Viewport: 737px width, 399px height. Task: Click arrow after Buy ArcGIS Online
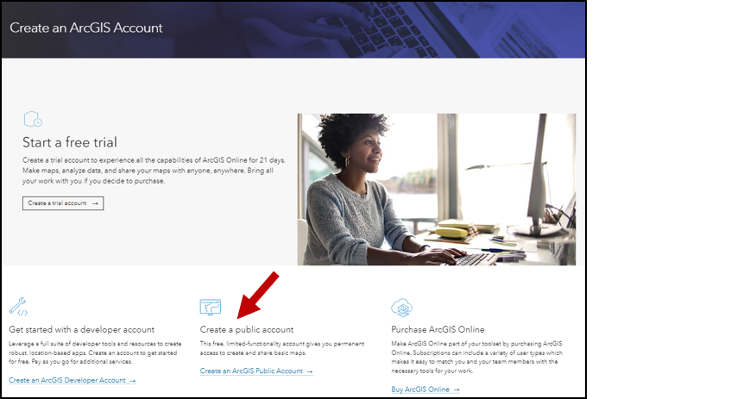[x=457, y=390]
